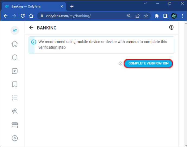Click the COMPLETE VERIFICATION button
This screenshot has height=147, width=187.
click(x=148, y=63)
